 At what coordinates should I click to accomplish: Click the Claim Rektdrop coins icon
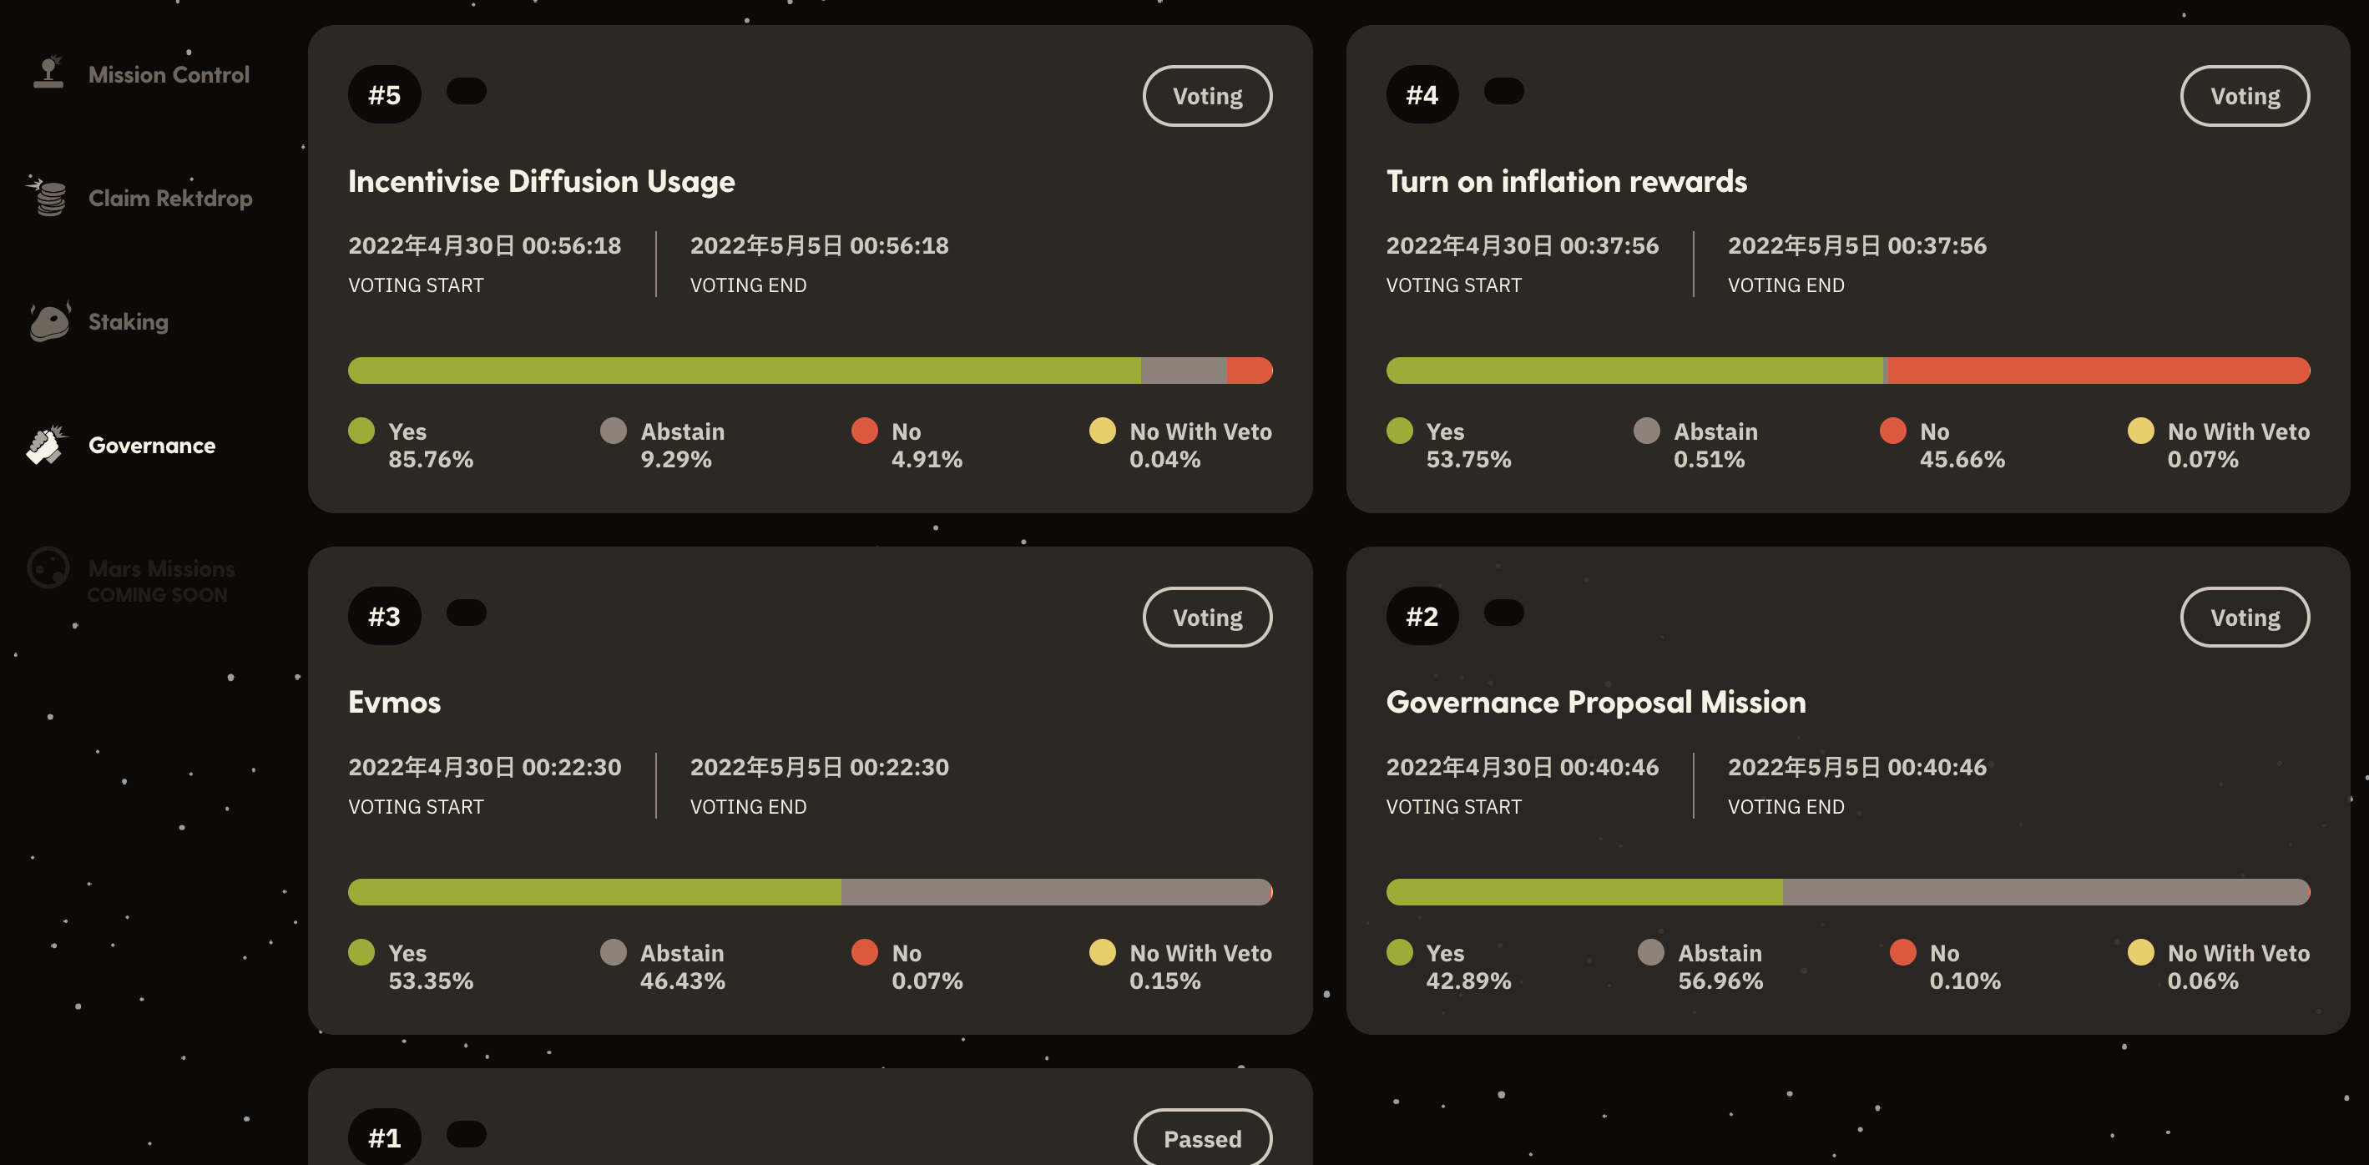(x=48, y=196)
